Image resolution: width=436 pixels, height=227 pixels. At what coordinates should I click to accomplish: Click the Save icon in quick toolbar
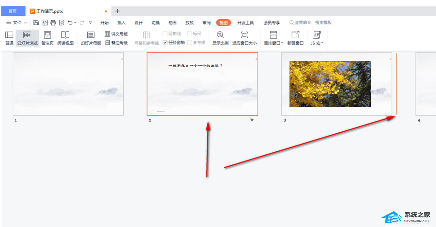point(36,23)
